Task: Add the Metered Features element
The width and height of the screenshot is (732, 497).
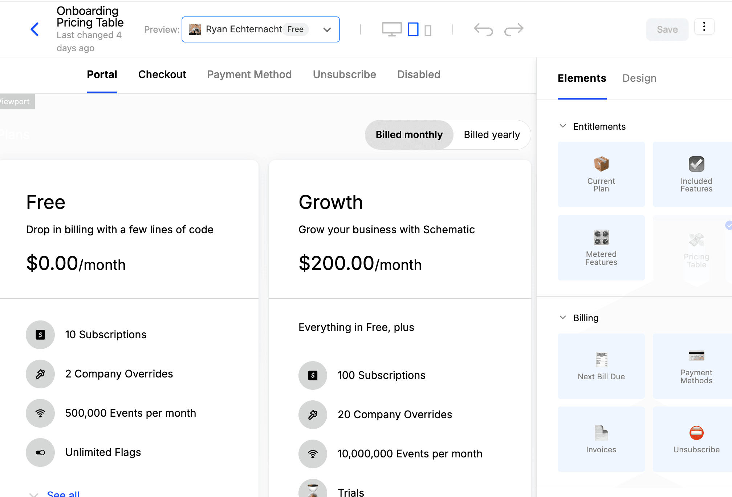Action: coord(601,247)
